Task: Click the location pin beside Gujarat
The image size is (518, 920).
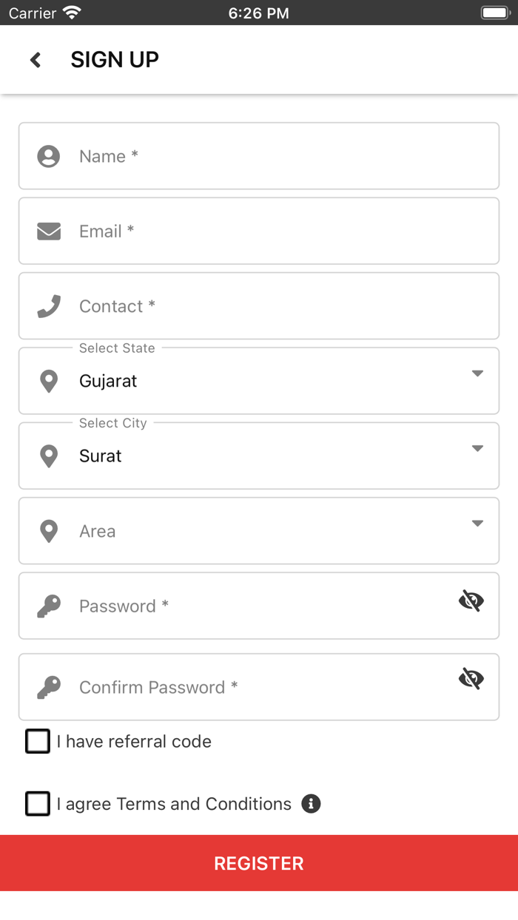Action: click(x=49, y=382)
